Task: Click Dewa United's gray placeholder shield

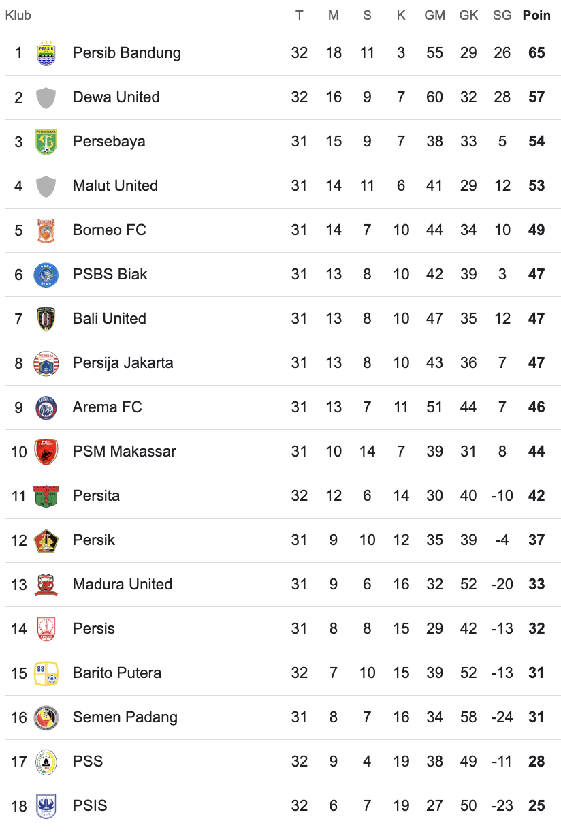Action: point(46,97)
